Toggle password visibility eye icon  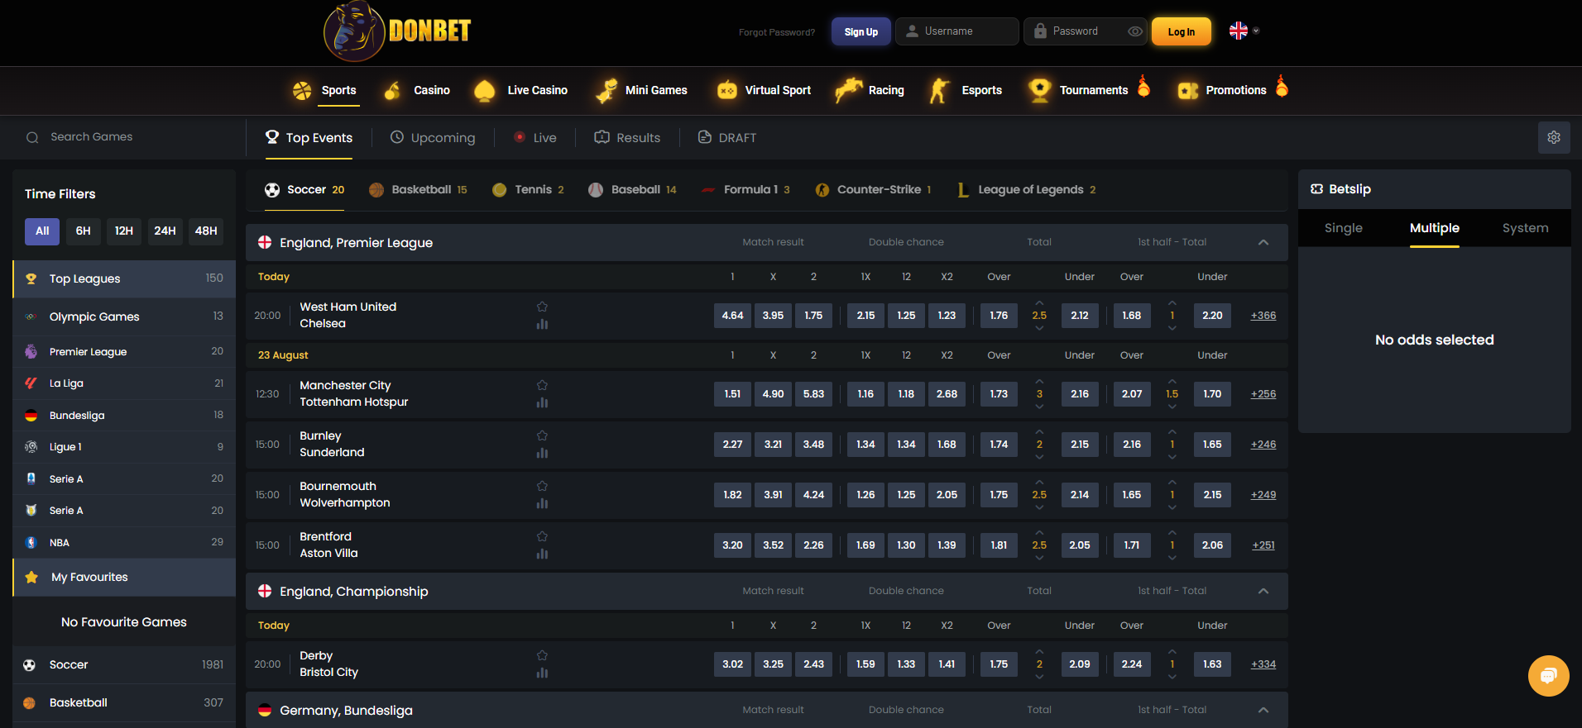[x=1134, y=31]
